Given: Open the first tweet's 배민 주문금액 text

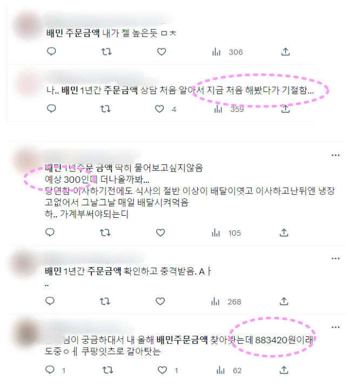Looking at the screenshot, I should 73,33.
